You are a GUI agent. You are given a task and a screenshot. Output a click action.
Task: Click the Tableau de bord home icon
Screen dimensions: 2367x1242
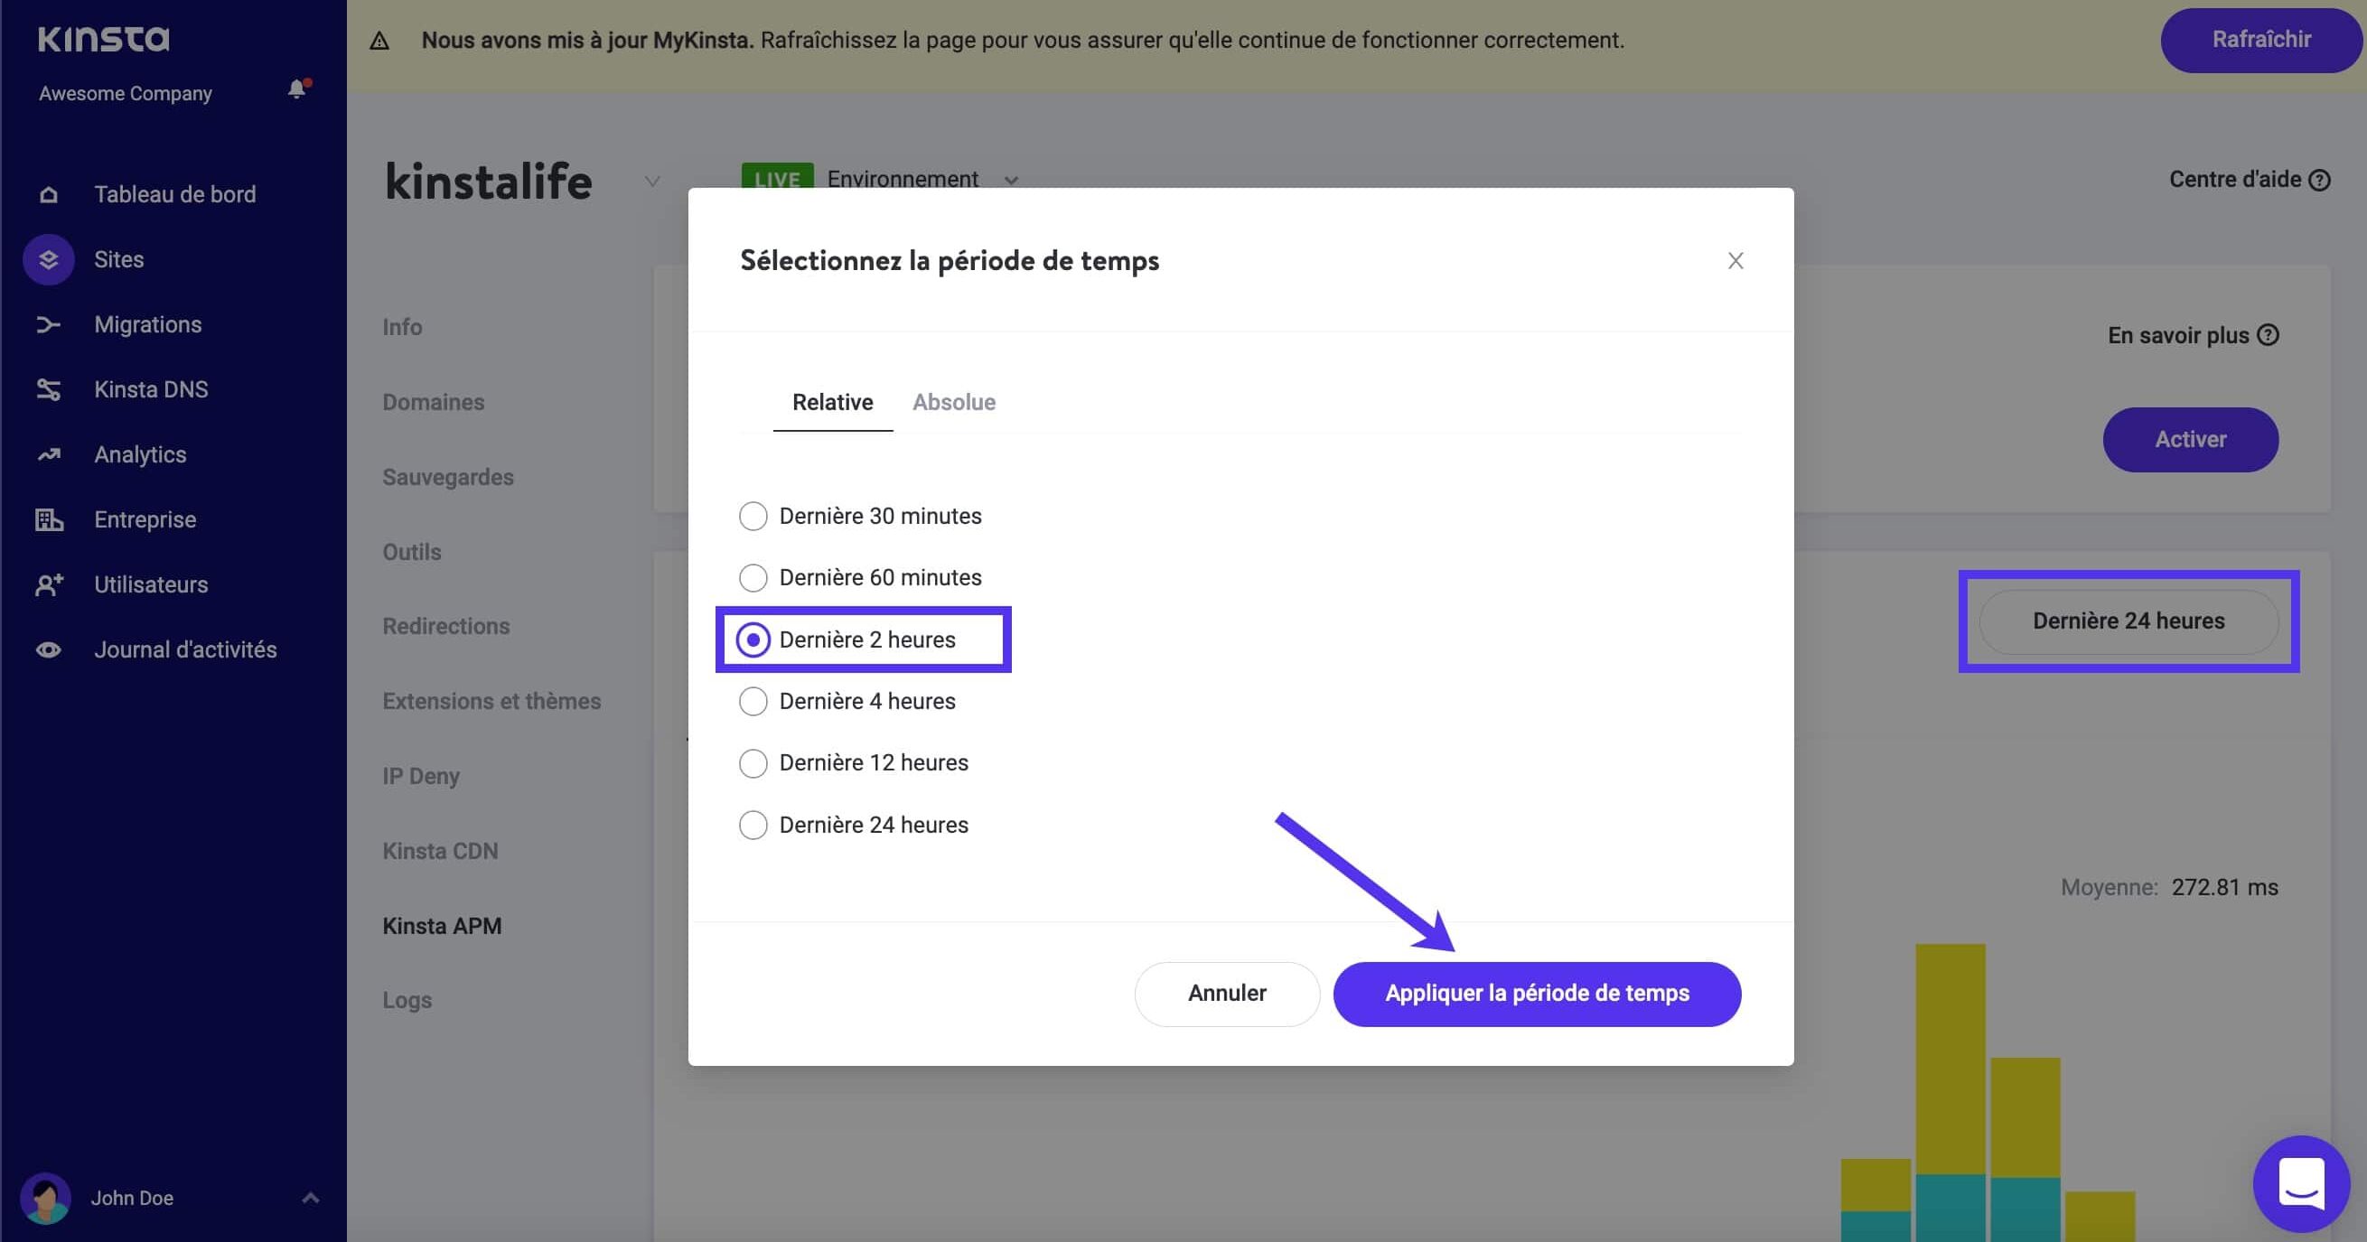49,195
